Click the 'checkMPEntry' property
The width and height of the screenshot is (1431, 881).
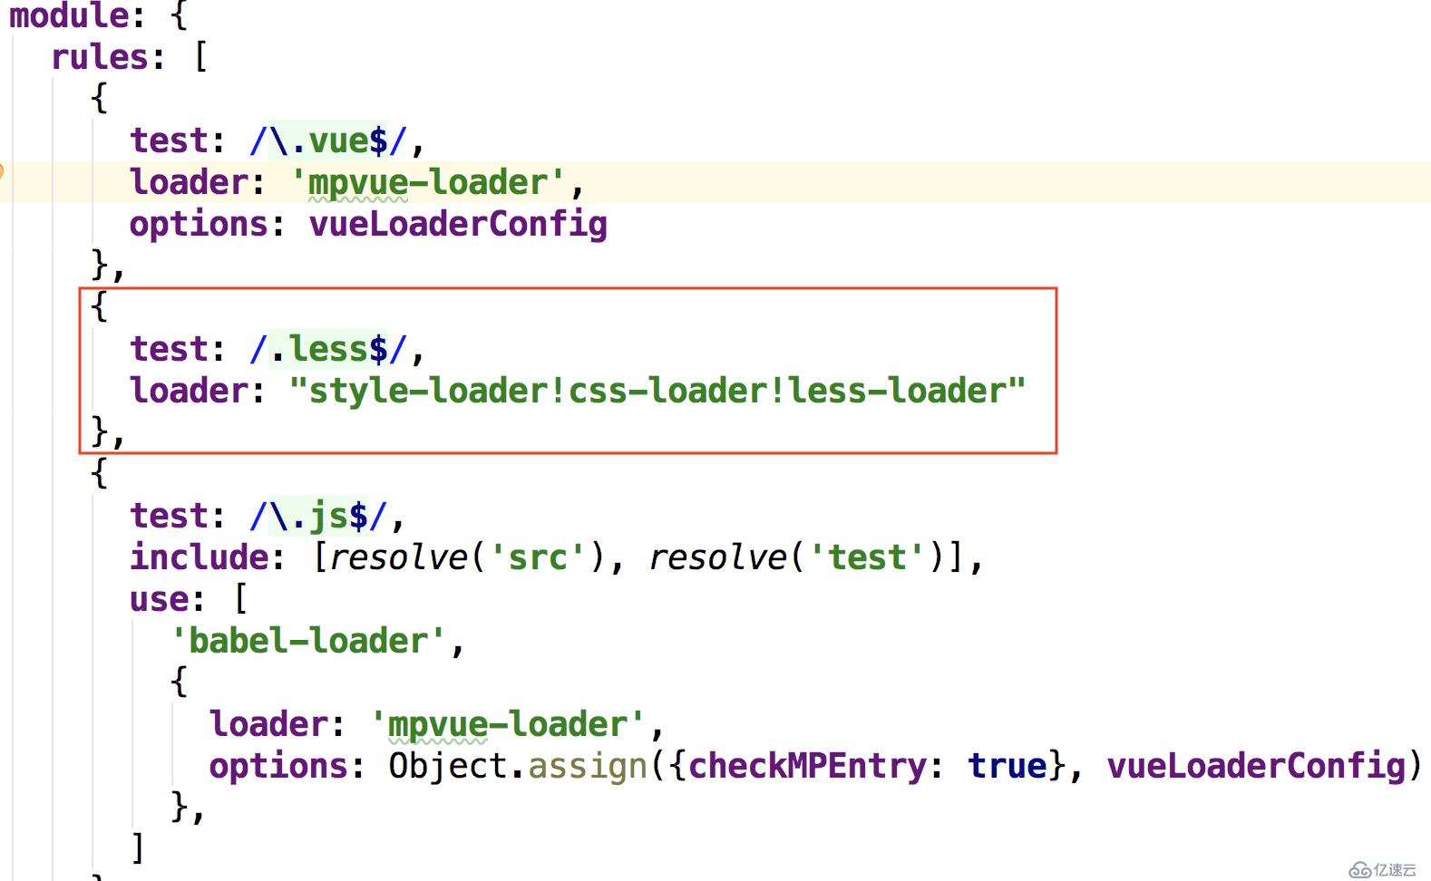pyautogui.click(x=807, y=766)
